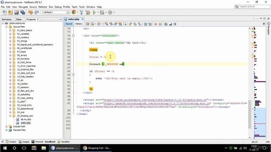Open the Variables window button

pos(64,142)
